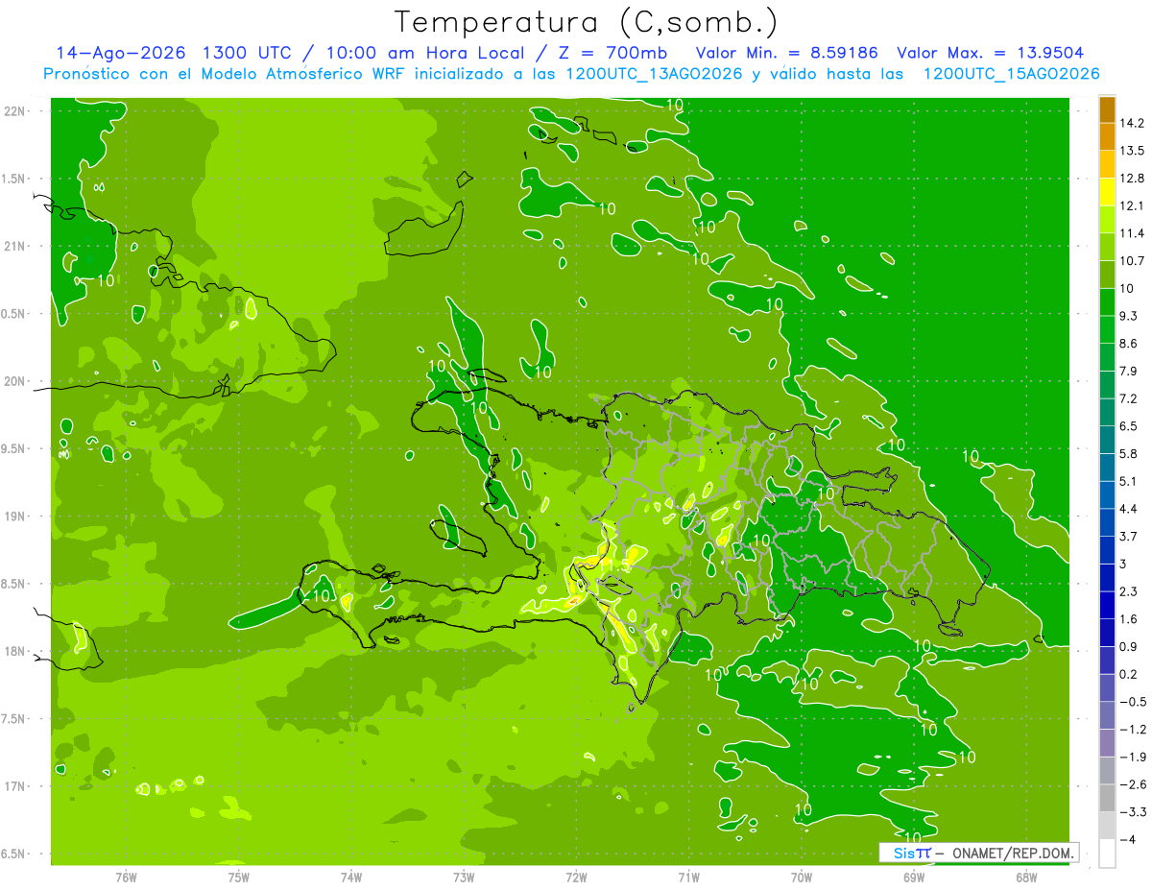Click the 10.7 colorbar value

pyautogui.click(x=1132, y=260)
